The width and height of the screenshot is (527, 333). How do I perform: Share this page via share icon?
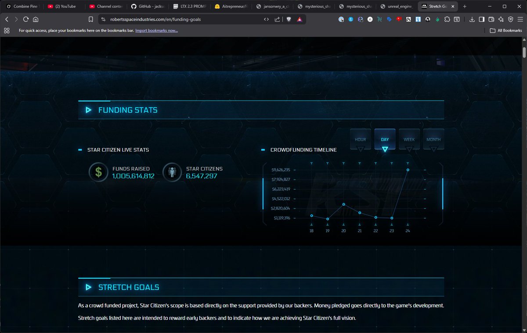pos(278,19)
